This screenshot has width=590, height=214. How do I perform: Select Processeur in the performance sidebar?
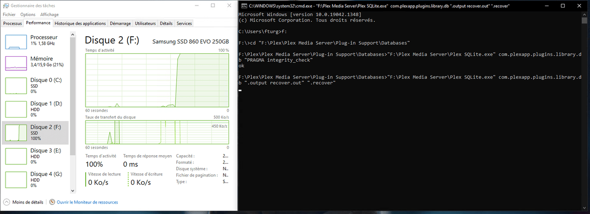tap(35, 42)
